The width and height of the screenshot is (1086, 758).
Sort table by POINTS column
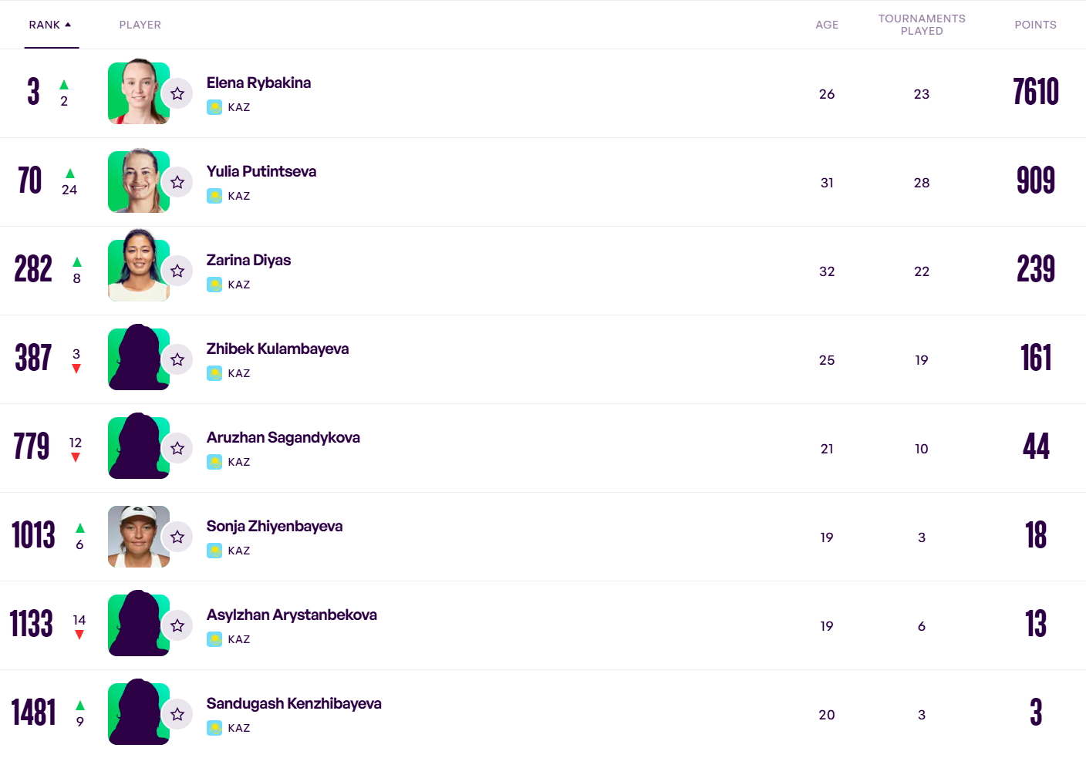[x=1035, y=25]
